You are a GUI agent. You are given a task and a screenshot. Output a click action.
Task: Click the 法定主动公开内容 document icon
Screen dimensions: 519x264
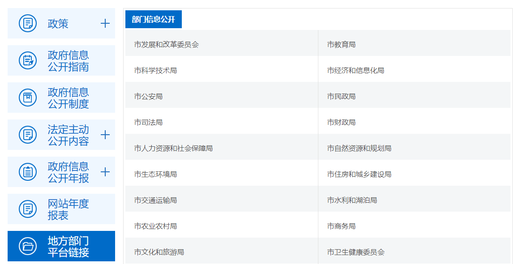(x=28, y=135)
